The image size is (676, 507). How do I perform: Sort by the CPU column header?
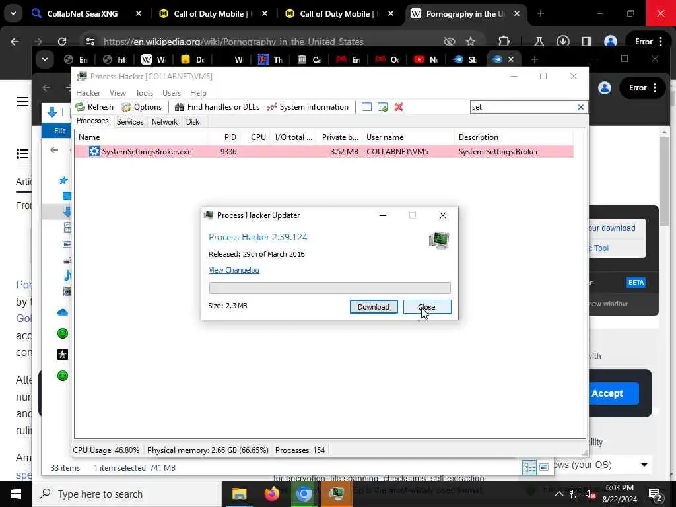click(x=255, y=137)
